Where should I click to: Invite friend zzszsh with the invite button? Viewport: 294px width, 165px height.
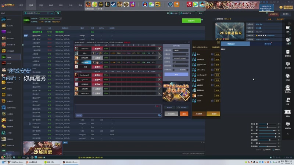(x=217, y=100)
